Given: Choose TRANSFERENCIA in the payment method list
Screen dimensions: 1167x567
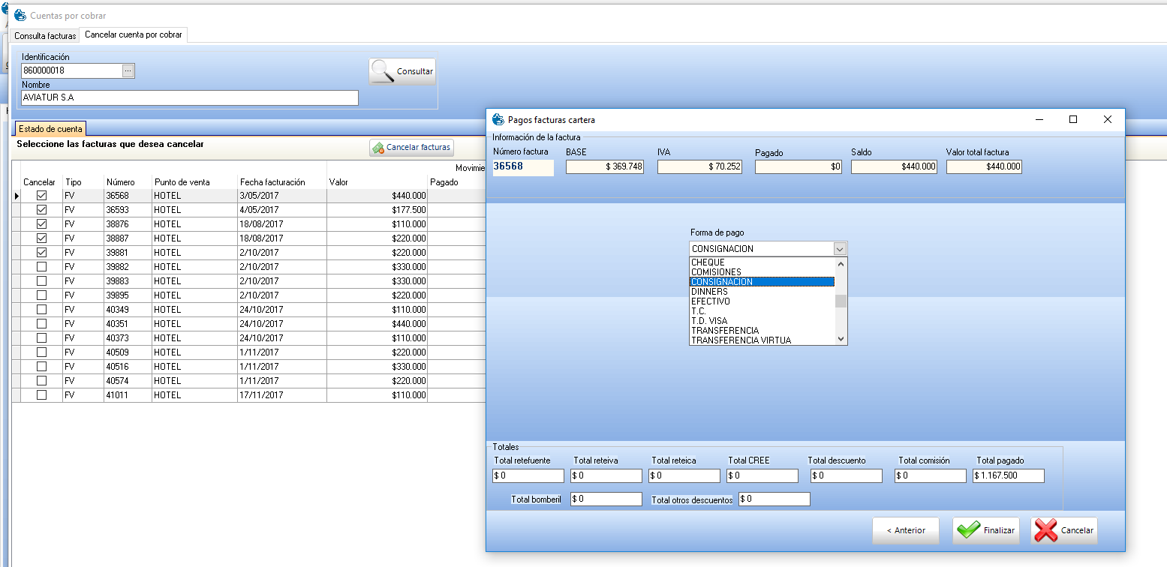Looking at the screenshot, I should pyautogui.click(x=724, y=331).
